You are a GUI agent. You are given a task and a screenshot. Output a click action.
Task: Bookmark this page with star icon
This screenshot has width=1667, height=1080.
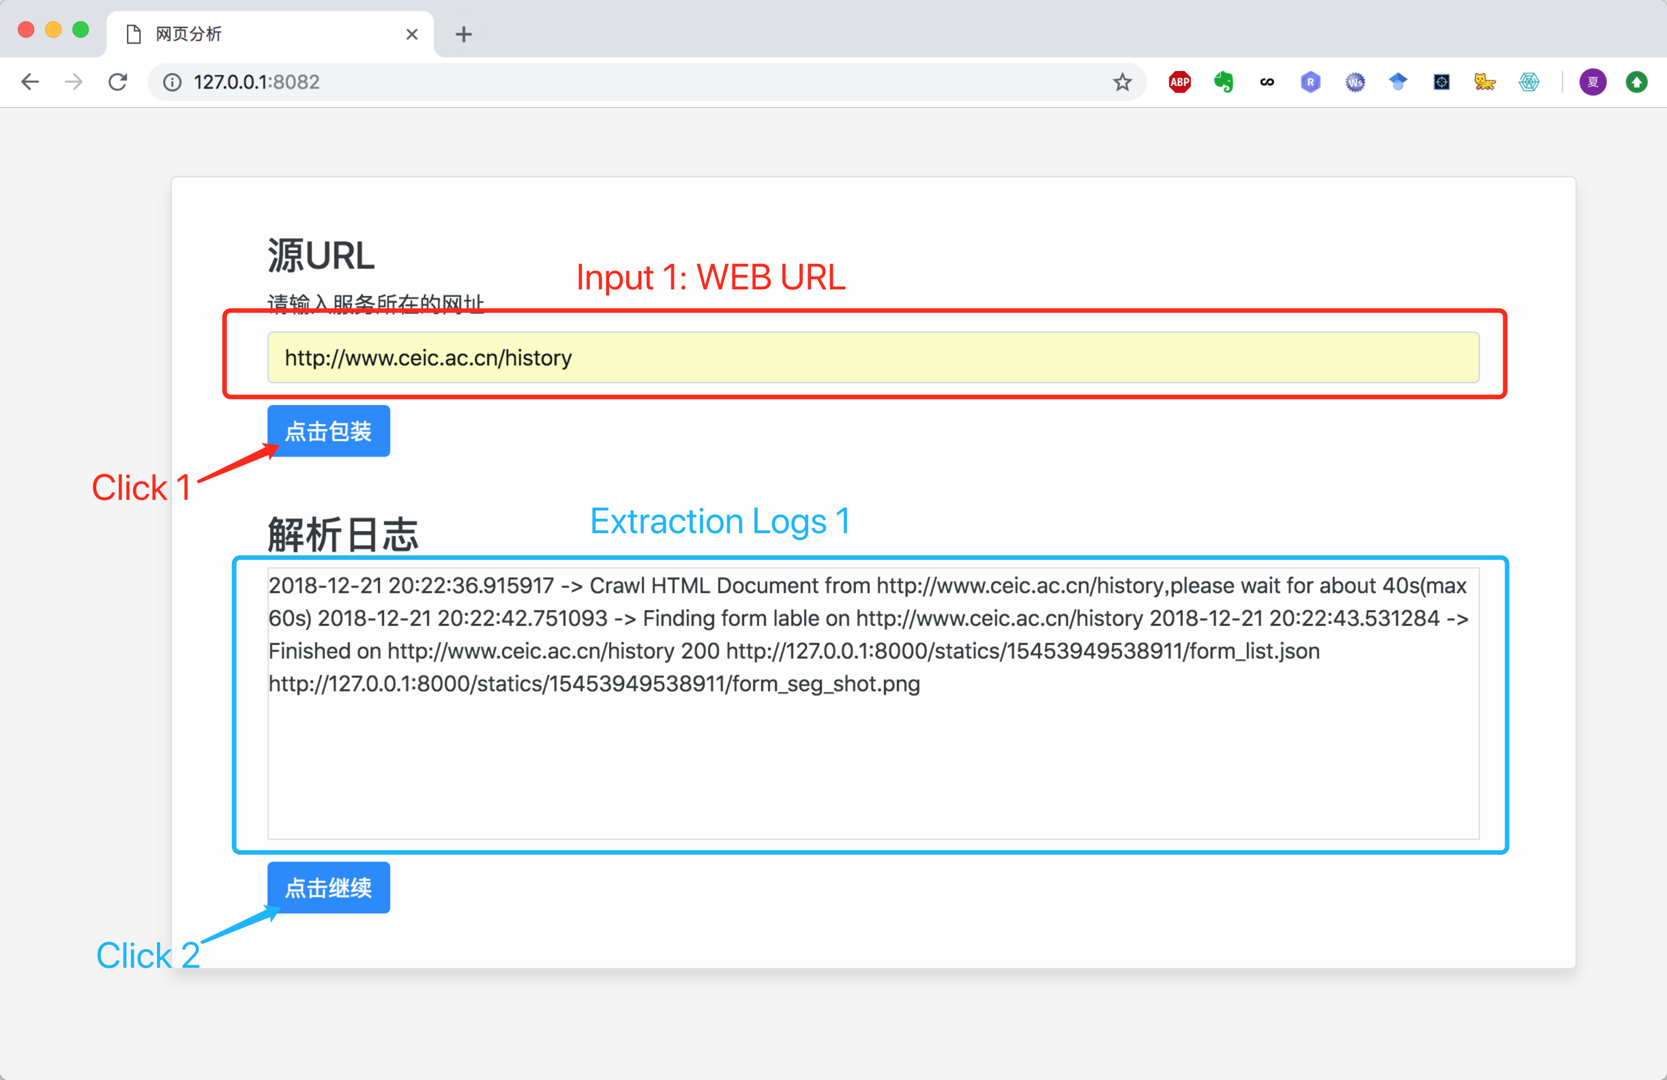point(1122,82)
